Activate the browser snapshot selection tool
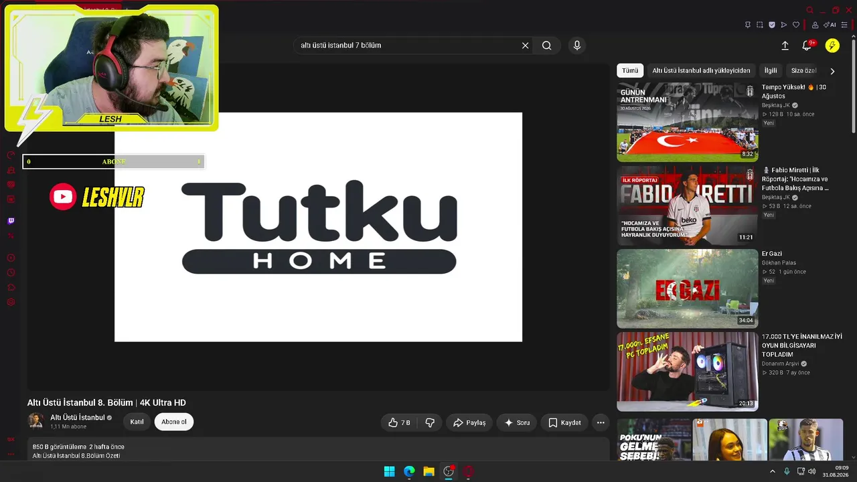857x482 pixels. 760,25
